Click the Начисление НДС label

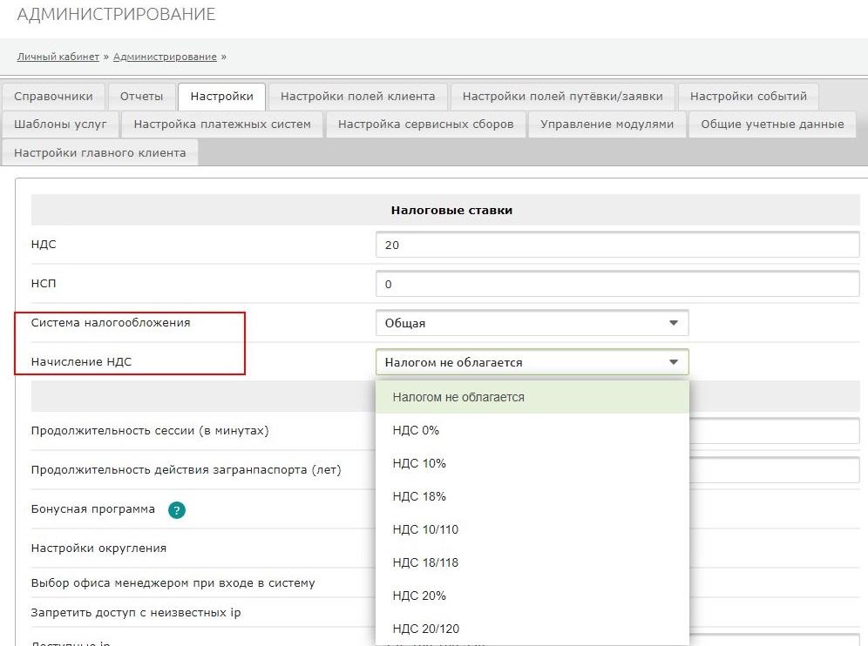pos(81,362)
